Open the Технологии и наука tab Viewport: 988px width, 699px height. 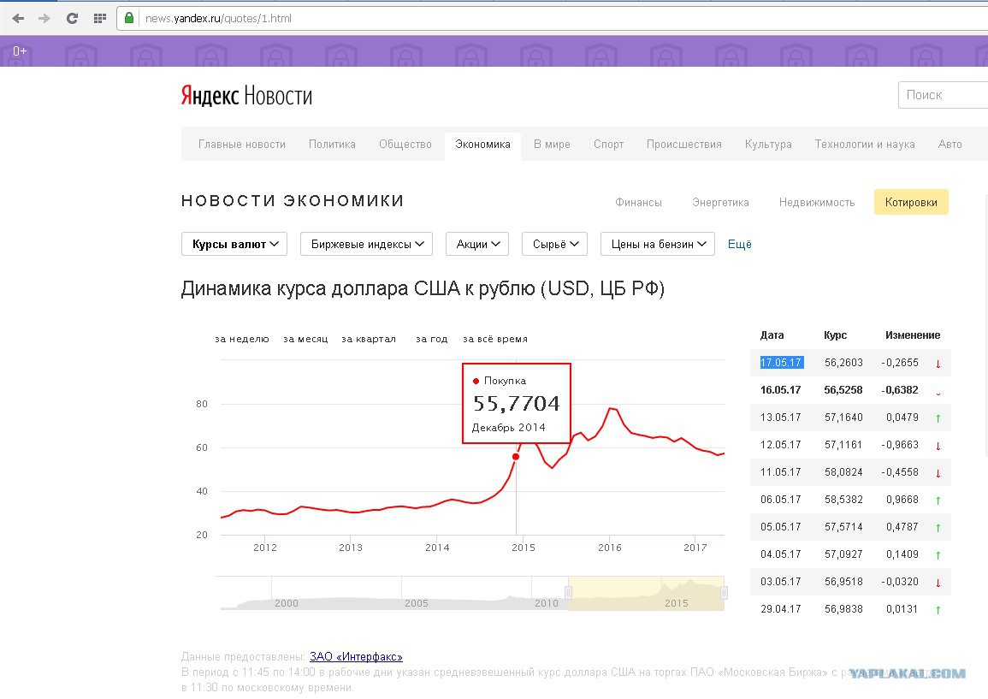pyautogui.click(x=865, y=145)
